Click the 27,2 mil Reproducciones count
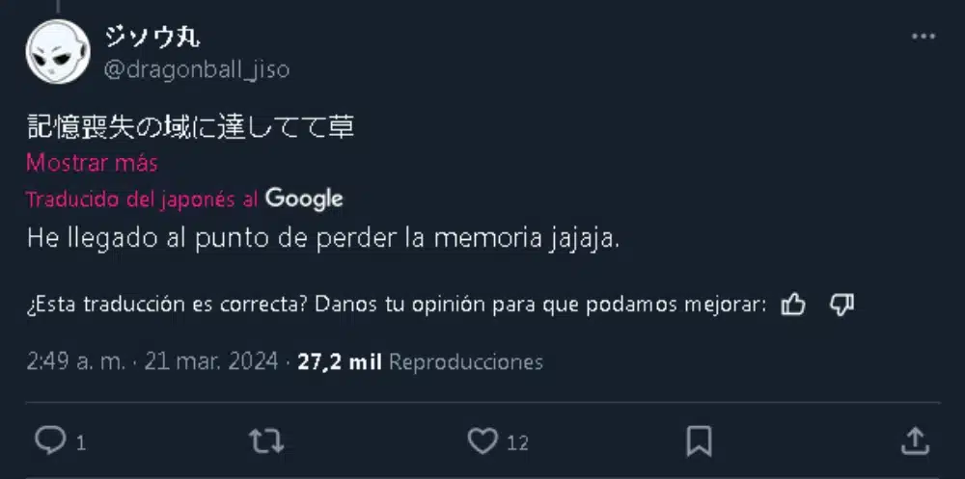Screen dimensions: 965x479 (420, 362)
